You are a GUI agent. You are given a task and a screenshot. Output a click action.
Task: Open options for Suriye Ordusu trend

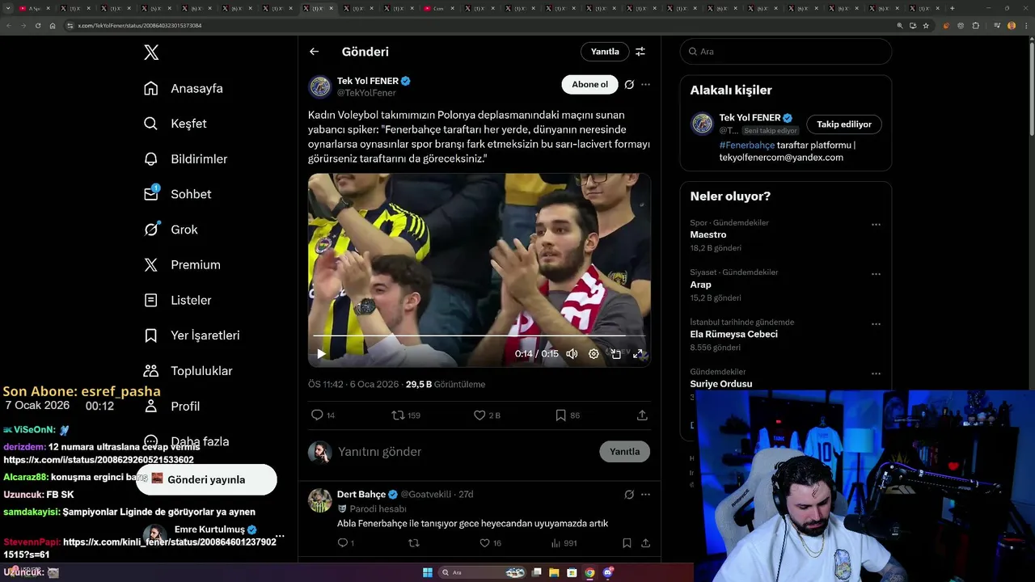[x=876, y=374]
